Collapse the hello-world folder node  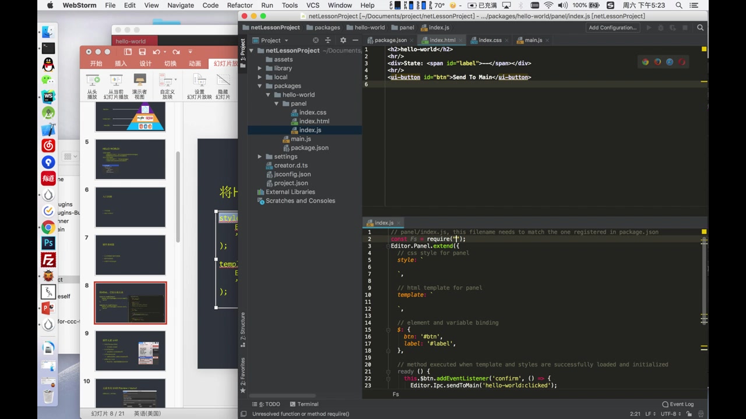pos(268,95)
